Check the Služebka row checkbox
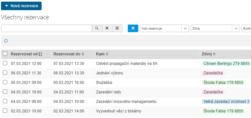Image resolution: width=251 pixels, height=118 pixels. pos(5,82)
